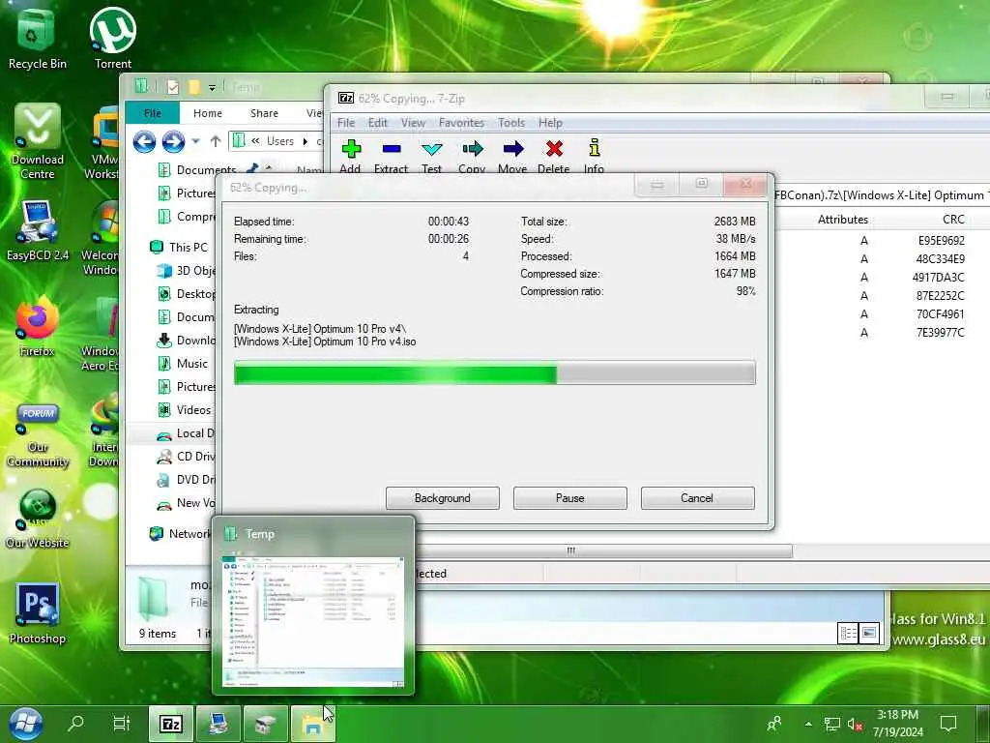This screenshot has width=990, height=743.
Task: Open the EasyBCD 2.4 desktop icon
Action: tap(38, 230)
